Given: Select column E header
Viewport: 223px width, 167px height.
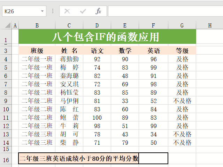Looking at the screenshot, I should (125, 25).
